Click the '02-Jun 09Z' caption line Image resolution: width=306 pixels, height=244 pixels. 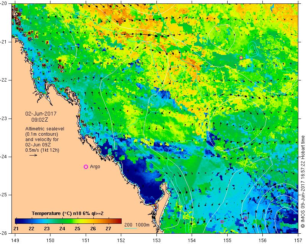37,145
